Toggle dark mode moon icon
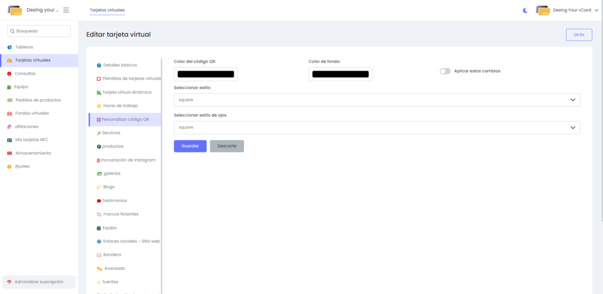The image size is (603, 294). coord(525,10)
